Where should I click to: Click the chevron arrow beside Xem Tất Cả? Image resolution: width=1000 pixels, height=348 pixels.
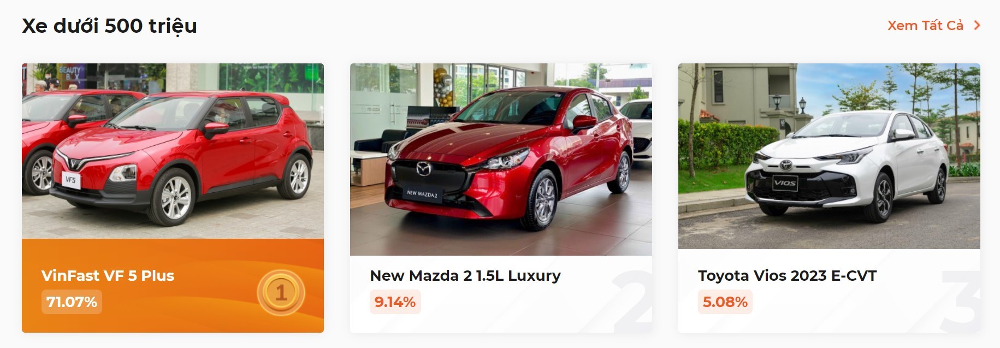click(x=977, y=26)
